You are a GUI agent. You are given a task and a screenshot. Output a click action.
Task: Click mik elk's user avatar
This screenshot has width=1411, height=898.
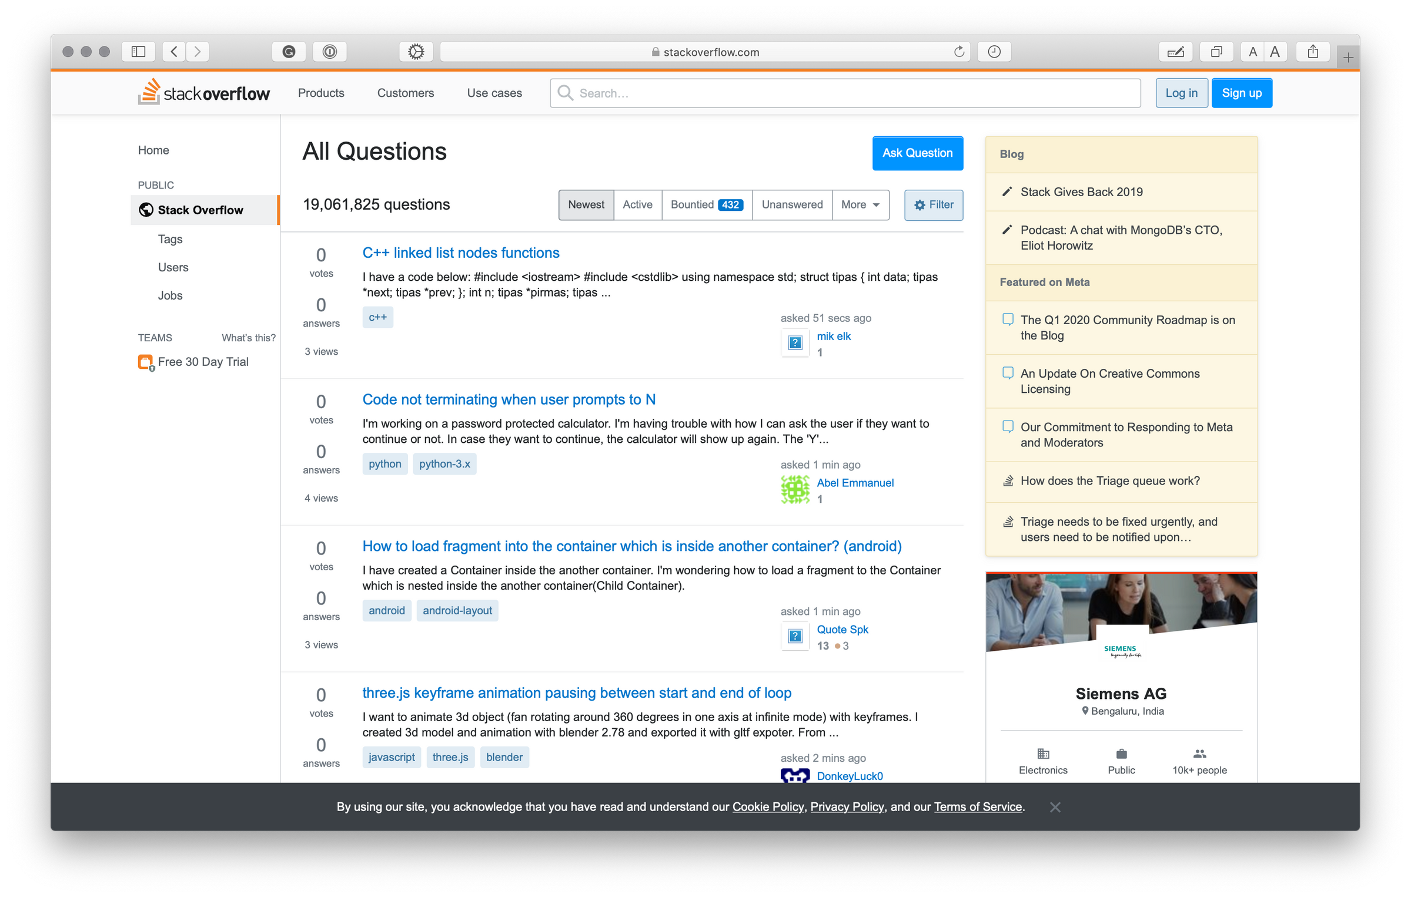coord(795,343)
